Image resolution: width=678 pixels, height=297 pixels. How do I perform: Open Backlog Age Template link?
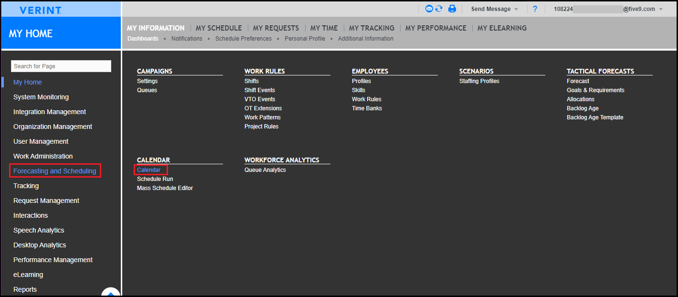(595, 117)
